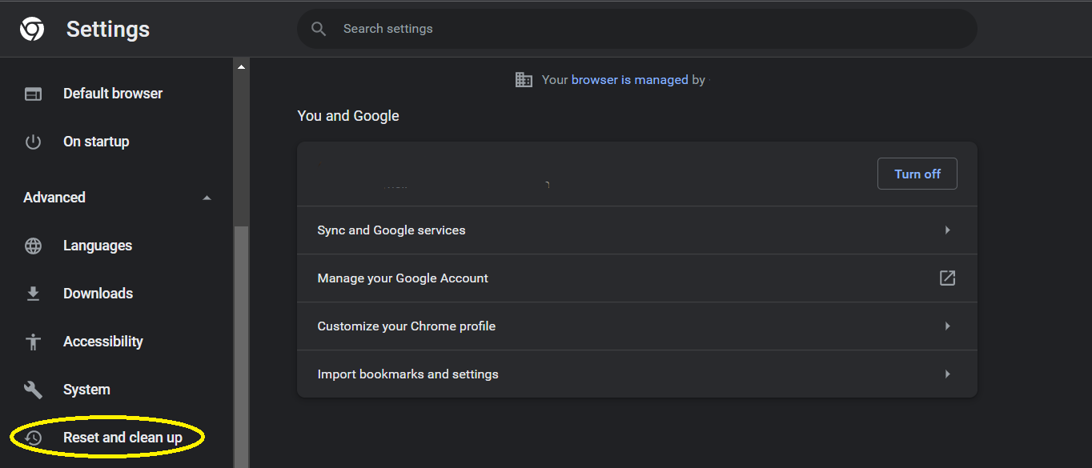Click the search magnifier in settings bar
Image resolution: width=1092 pixels, height=468 pixels.
click(x=318, y=28)
